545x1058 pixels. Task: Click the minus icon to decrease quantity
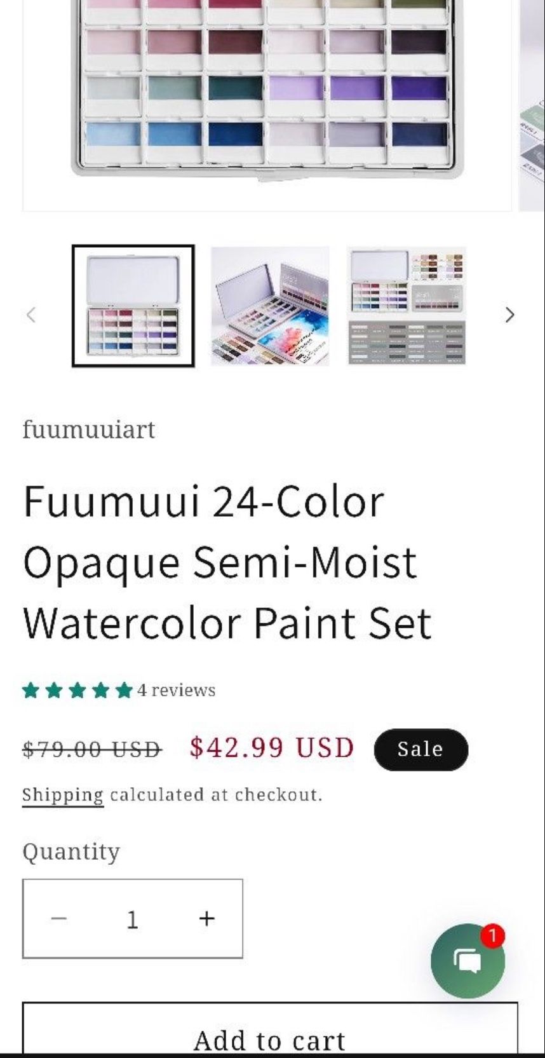[59, 919]
